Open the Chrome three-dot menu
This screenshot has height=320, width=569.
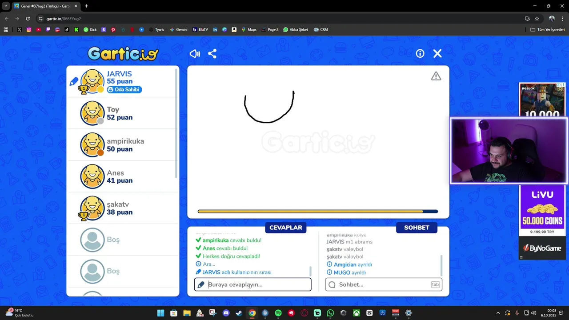click(563, 19)
